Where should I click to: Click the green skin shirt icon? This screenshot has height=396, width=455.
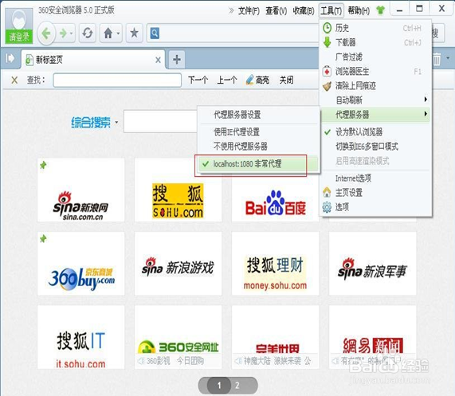point(380,10)
